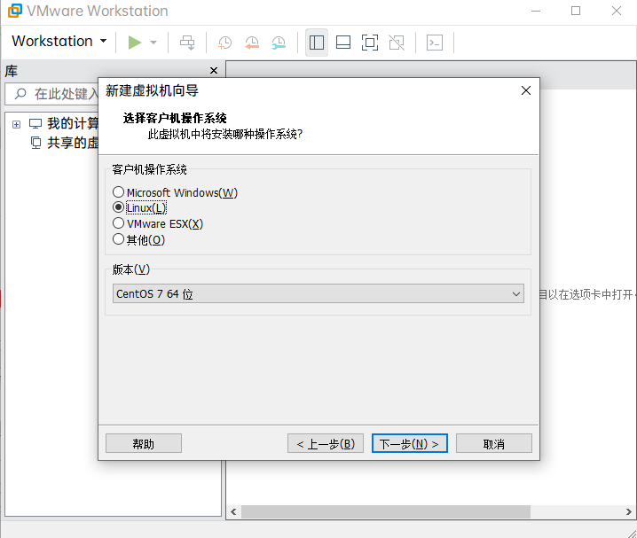Viewport: 637px width, 538px height.
Task: Click the < 上一步(B) button
Action: (326, 443)
